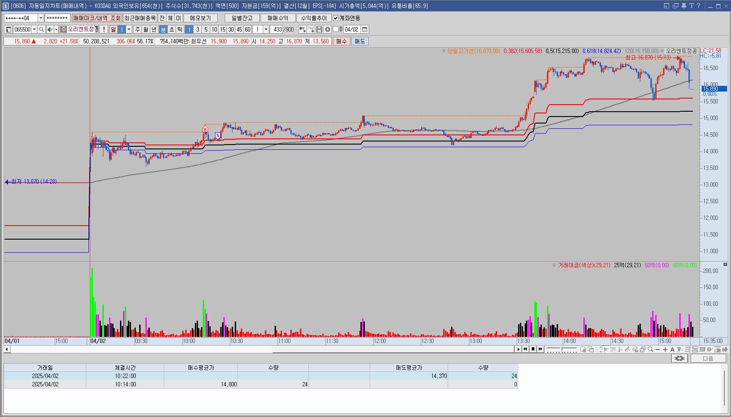
Task: Toggle the 계좌연동 checkbox
Action: [335, 18]
